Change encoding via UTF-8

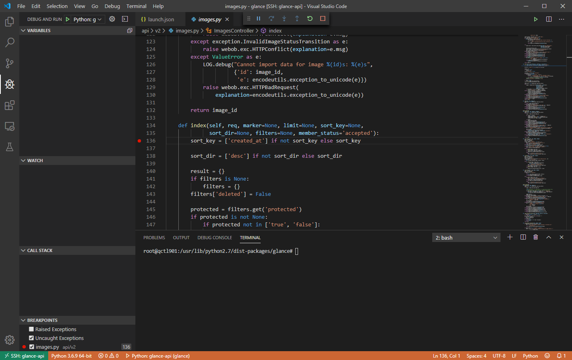[499, 356]
